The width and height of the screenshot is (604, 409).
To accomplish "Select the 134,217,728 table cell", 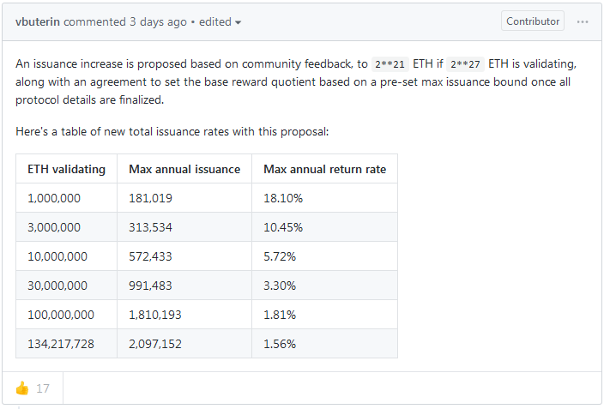I will click(61, 344).
